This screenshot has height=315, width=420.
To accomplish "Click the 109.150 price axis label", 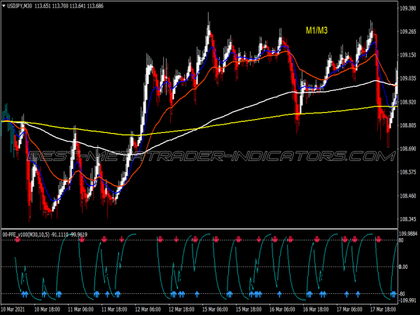I will 407,55.
